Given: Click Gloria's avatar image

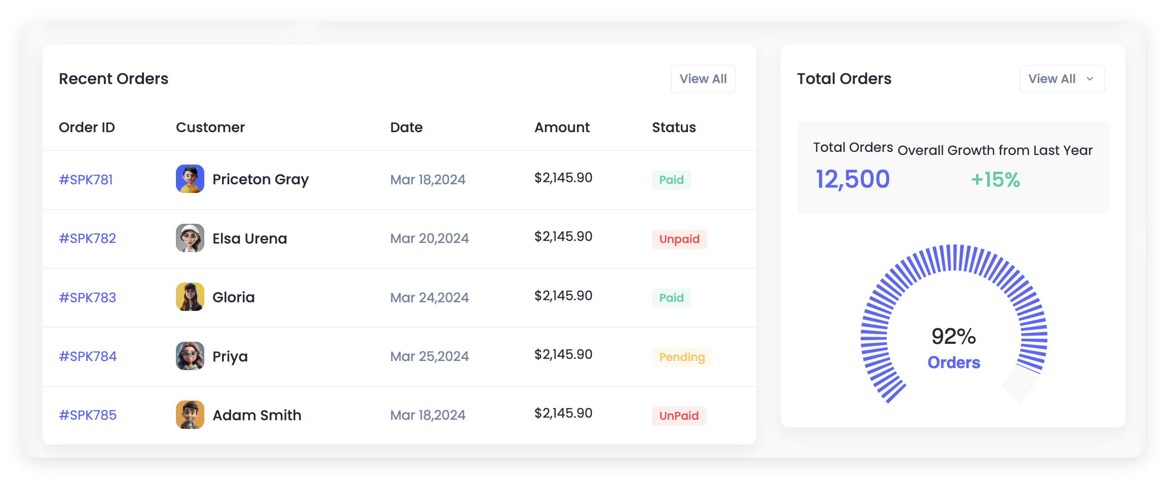Looking at the screenshot, I should click(190, 297).
